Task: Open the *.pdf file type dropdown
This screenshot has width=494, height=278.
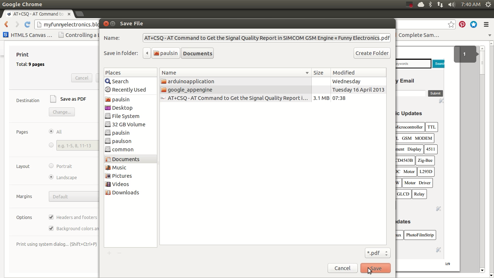Action: click(377, 253)
